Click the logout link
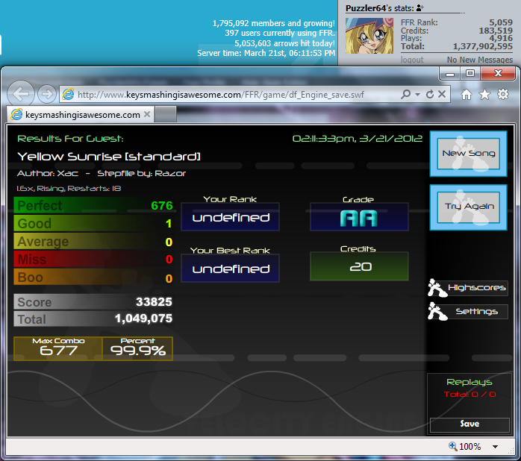Image resolution: width=521 pixels, height=461 pixels. pos(412,60)
